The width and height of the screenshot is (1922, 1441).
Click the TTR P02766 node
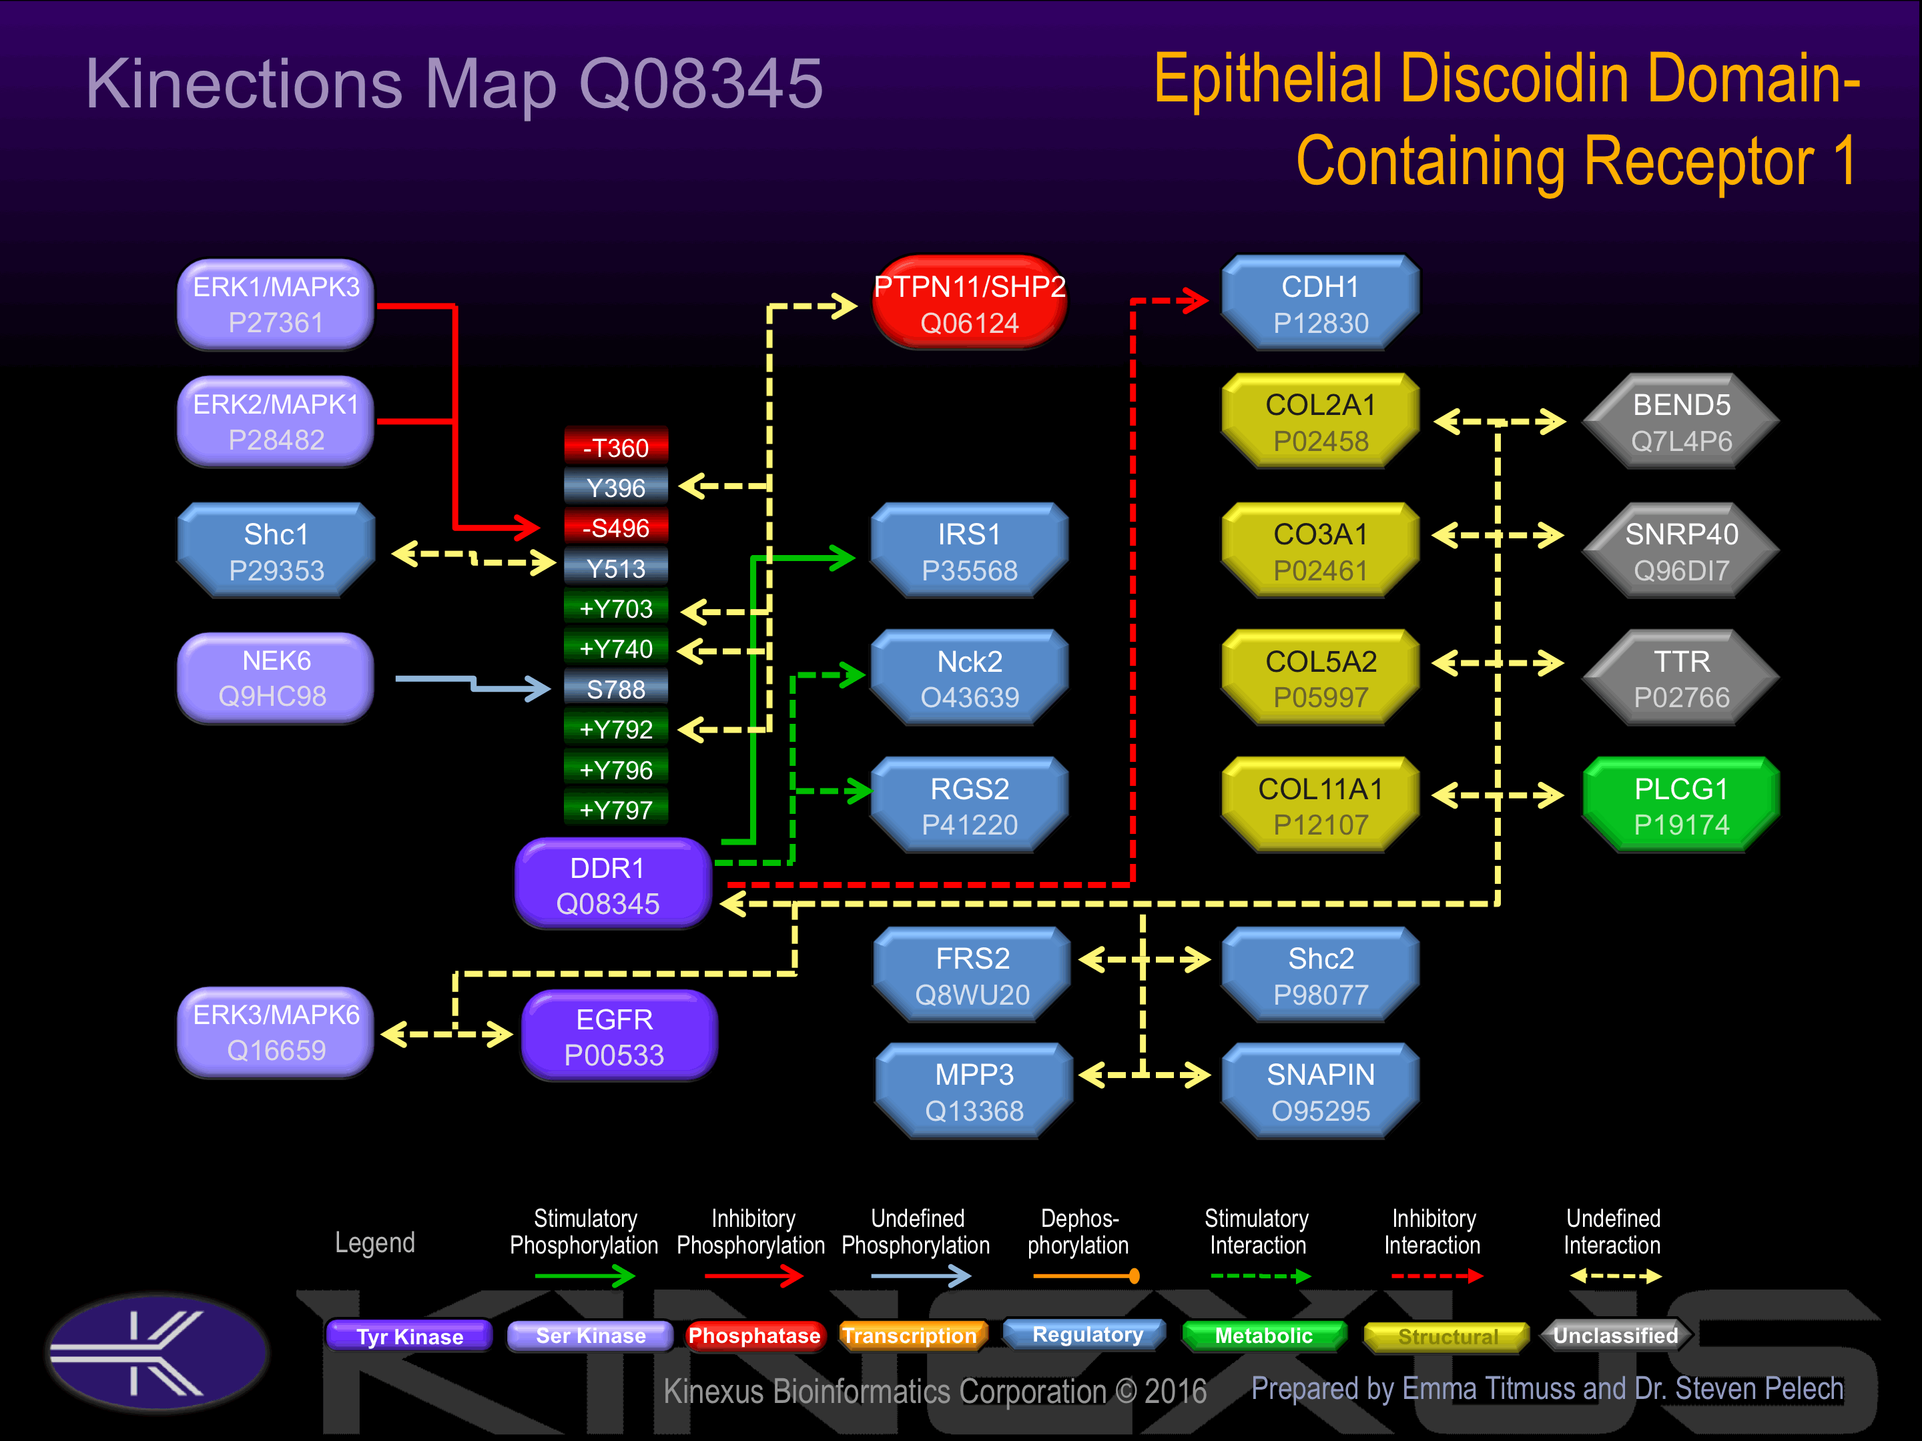pos(1681,678)
